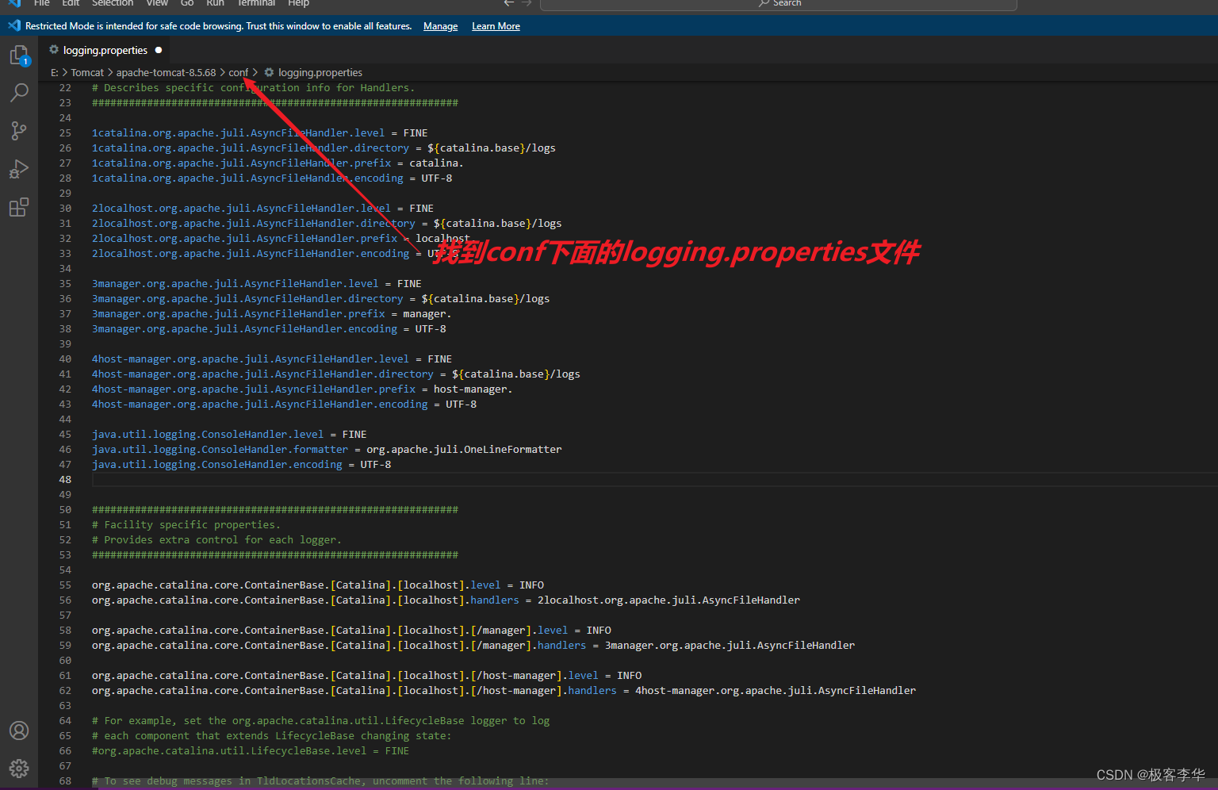Open the Extensions view
Screen dimensions: 1218x790
(x=19, y=207)
